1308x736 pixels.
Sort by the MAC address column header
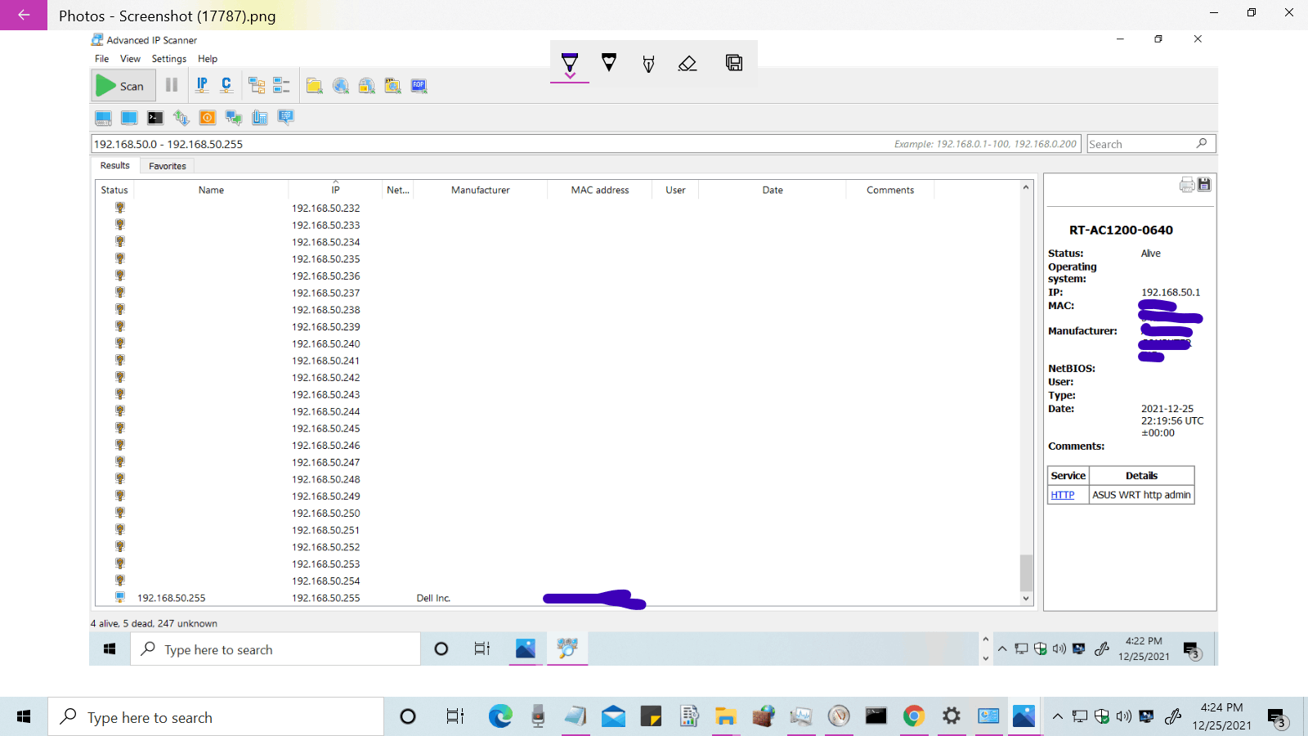click(600, 190)
